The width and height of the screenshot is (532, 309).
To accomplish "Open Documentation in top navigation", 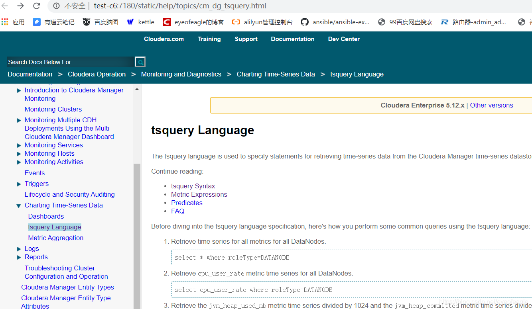I will pos(293,39).
